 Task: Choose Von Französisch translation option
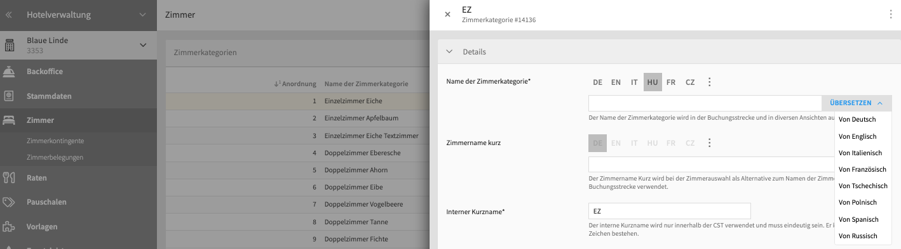tap(863, 169)
